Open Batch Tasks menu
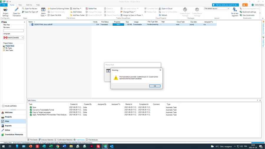The width and height of the screenshot is (265, 149). 43,12
